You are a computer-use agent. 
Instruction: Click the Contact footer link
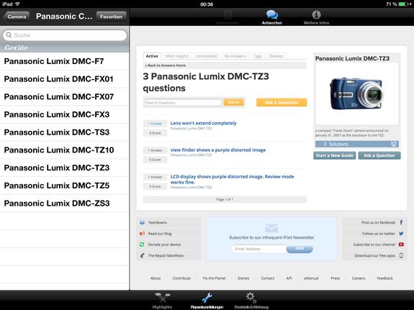pyautogui.click(x=267, y=278)
